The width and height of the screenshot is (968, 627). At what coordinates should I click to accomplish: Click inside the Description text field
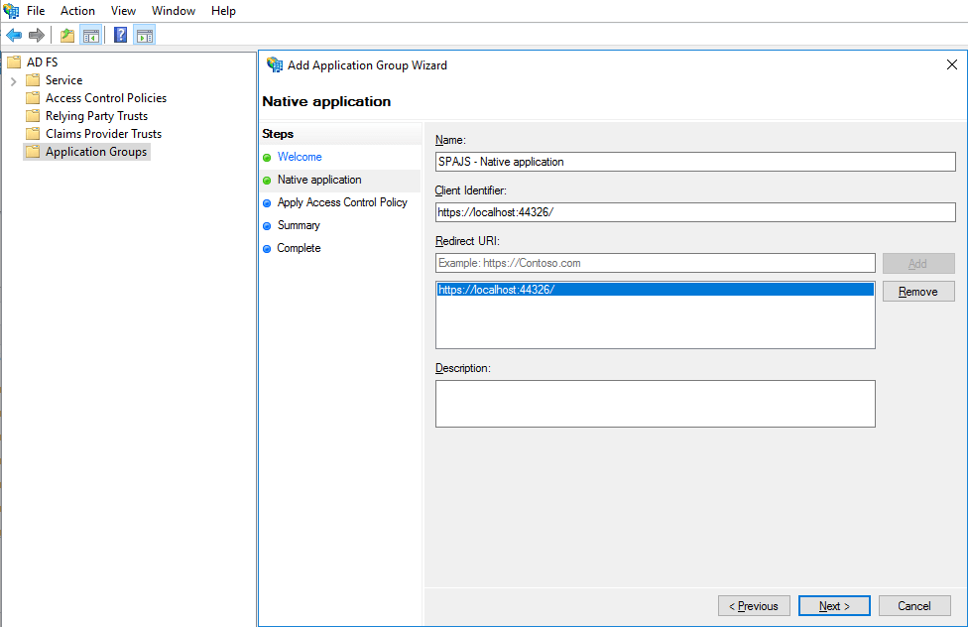(655, 403)
